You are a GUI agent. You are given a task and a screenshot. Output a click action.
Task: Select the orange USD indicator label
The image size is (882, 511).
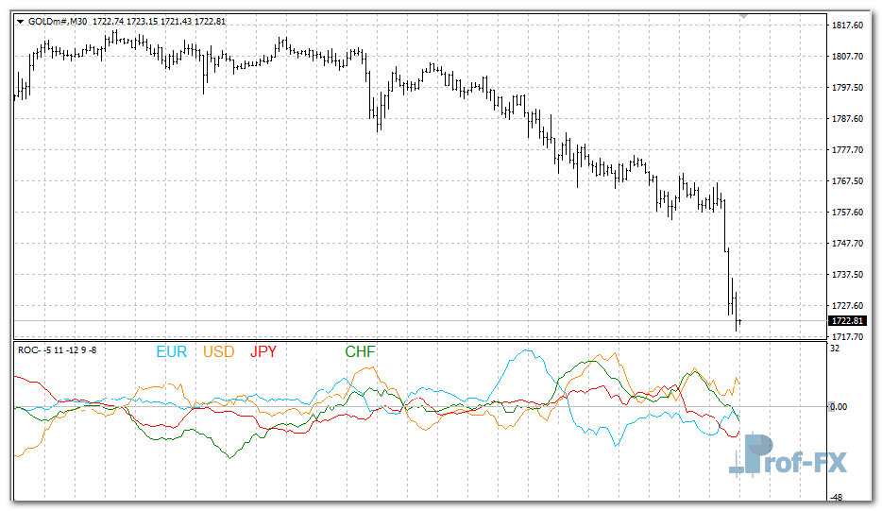(218, 352)
